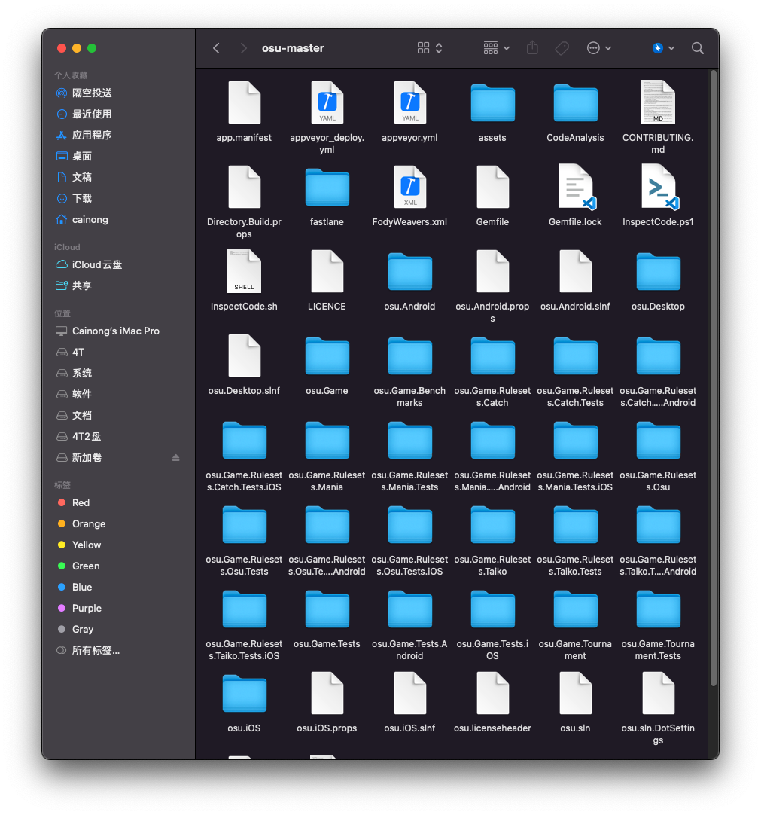The height and width of the screenshot is (815, 761).
Task: Open the blue compass toolbar dropdown
Action: point(663,48)
